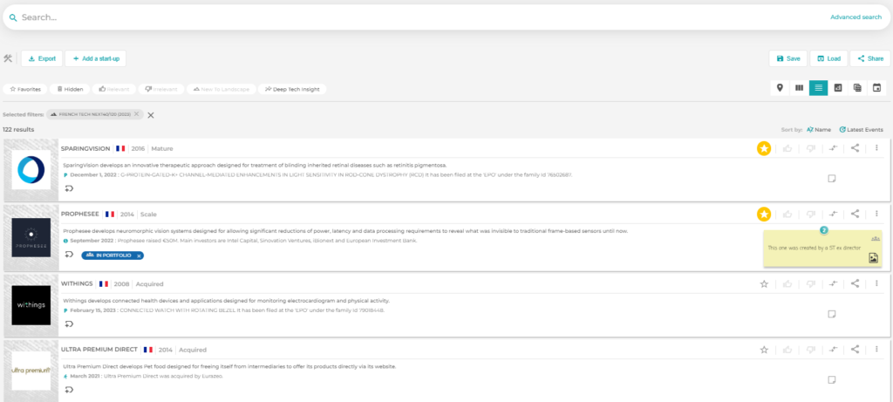Filter by New To Landscape

(x=222, y=90)
